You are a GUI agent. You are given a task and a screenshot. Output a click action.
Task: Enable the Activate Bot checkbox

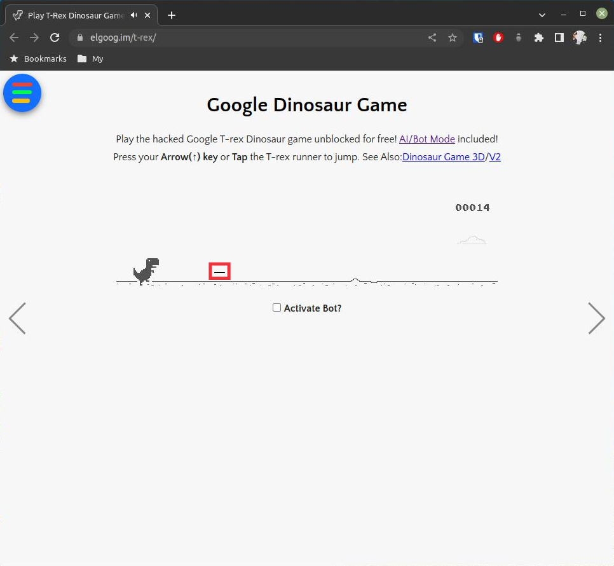pyautogui.click(x=277, y=308)
